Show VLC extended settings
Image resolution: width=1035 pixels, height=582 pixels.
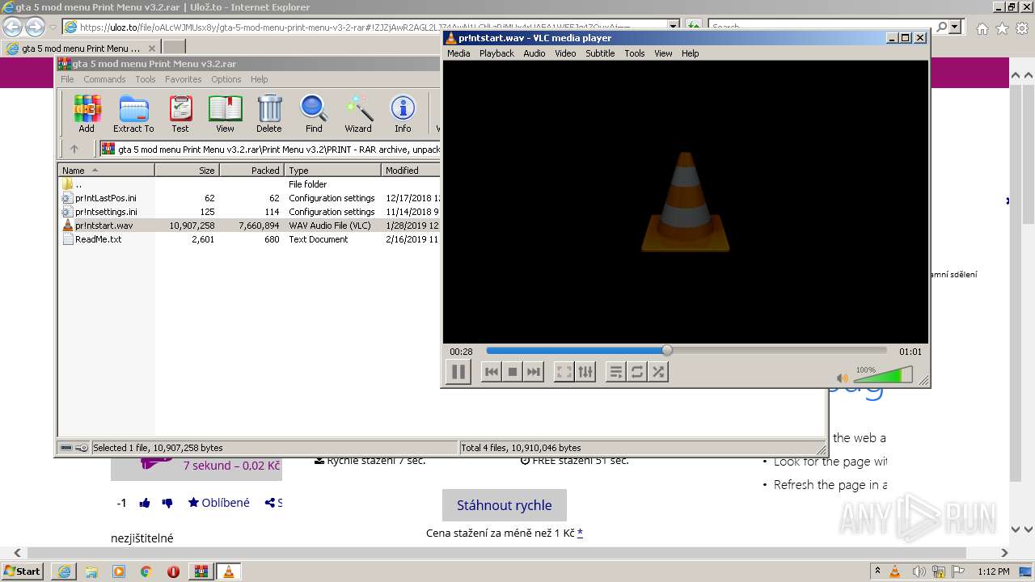(x=585, y=372)
